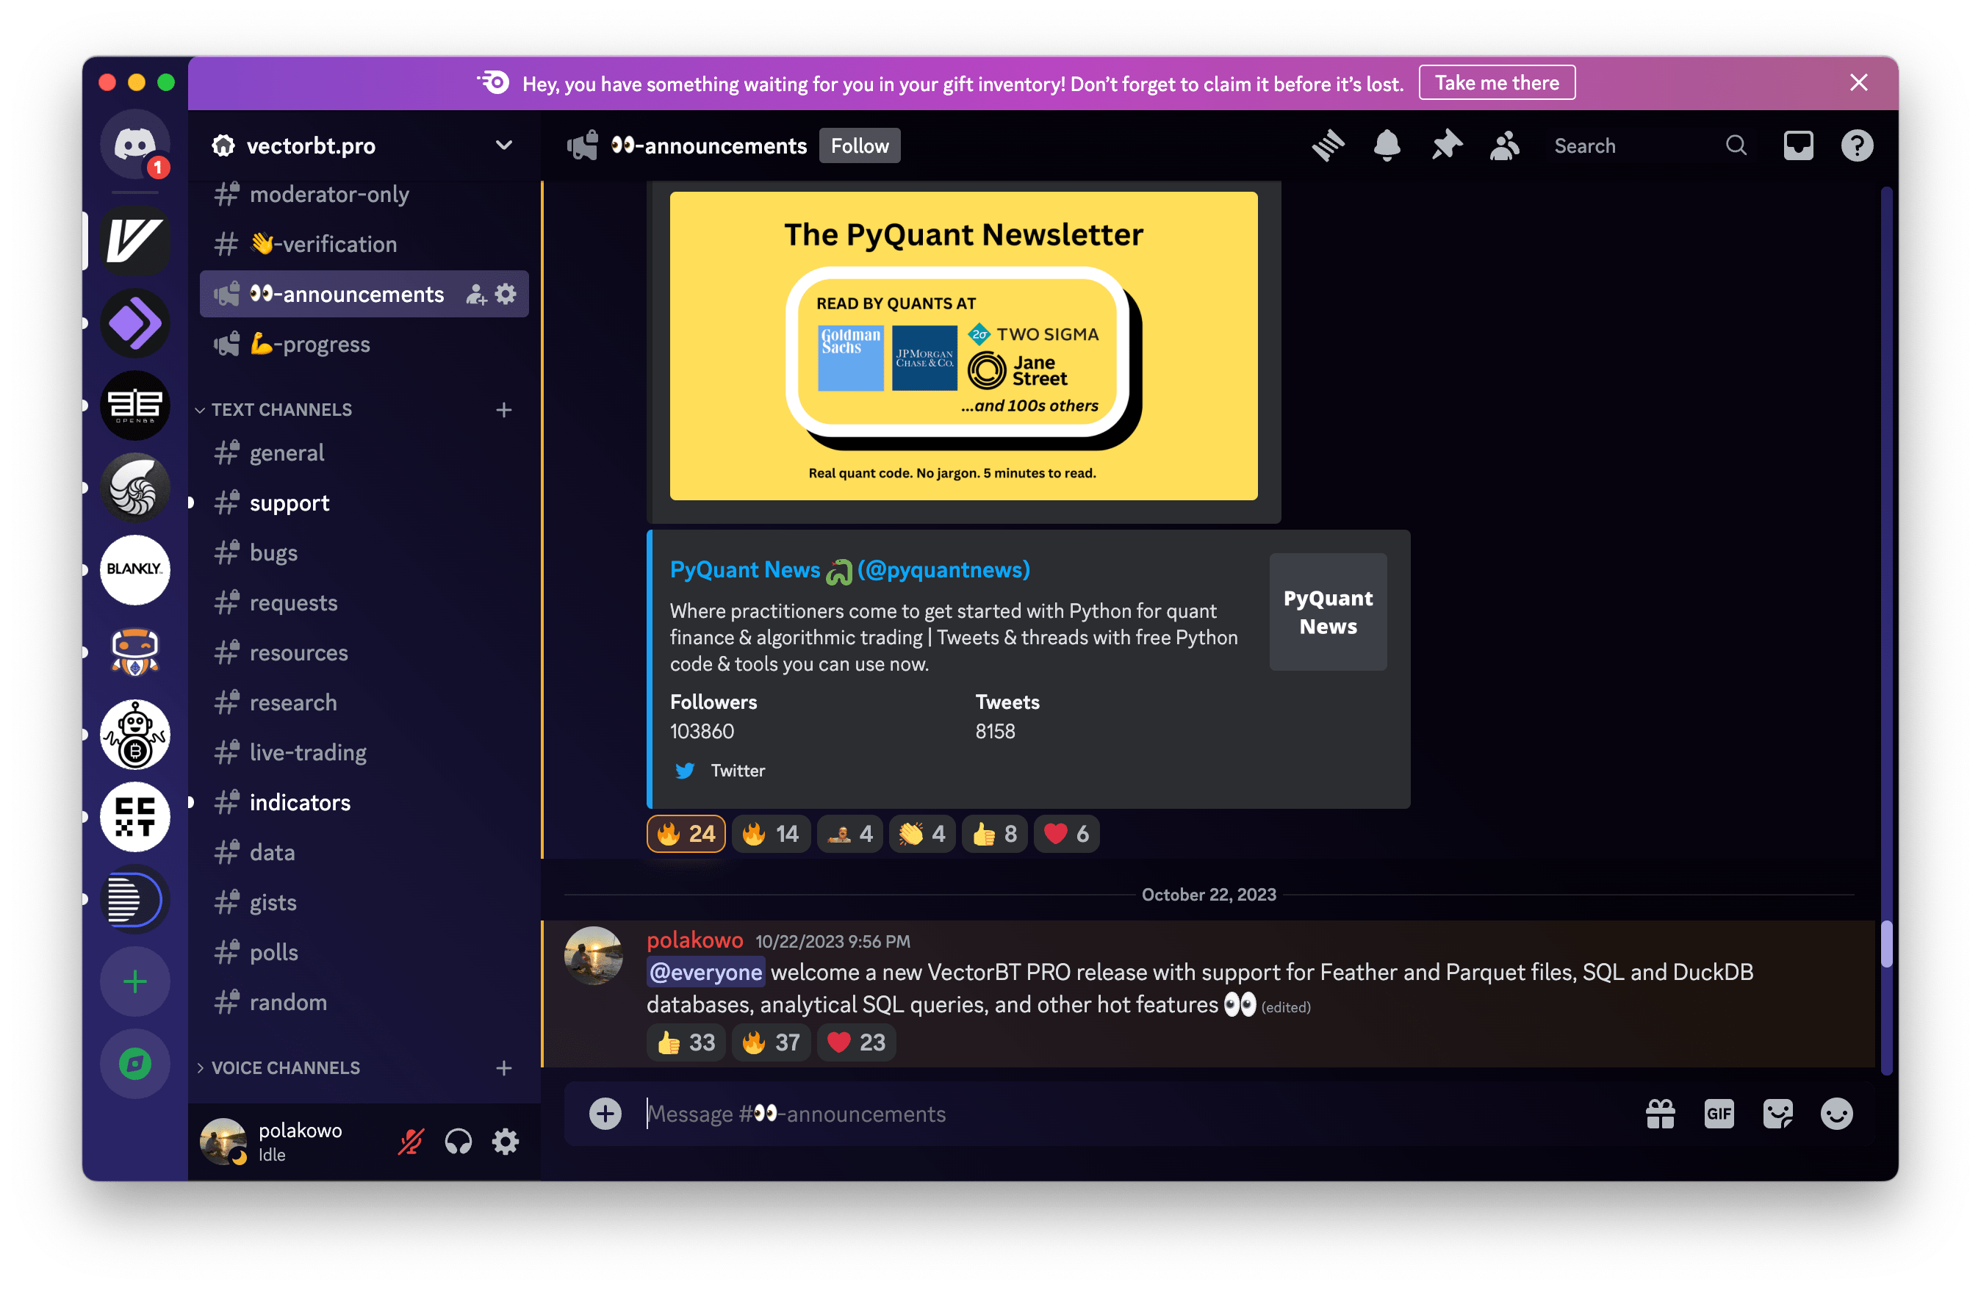Send a gift via gift icon

point(1660,1114)
